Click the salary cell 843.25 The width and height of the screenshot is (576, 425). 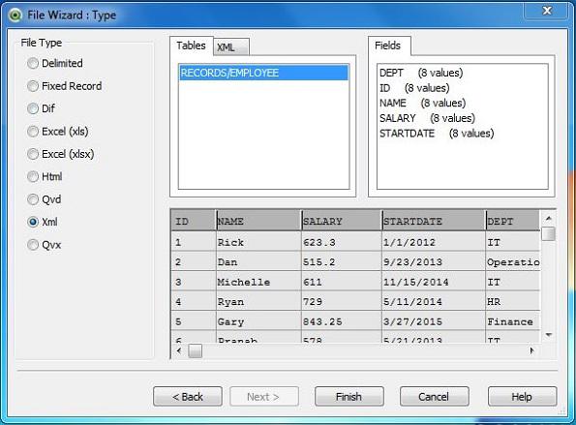pos(342,321)
